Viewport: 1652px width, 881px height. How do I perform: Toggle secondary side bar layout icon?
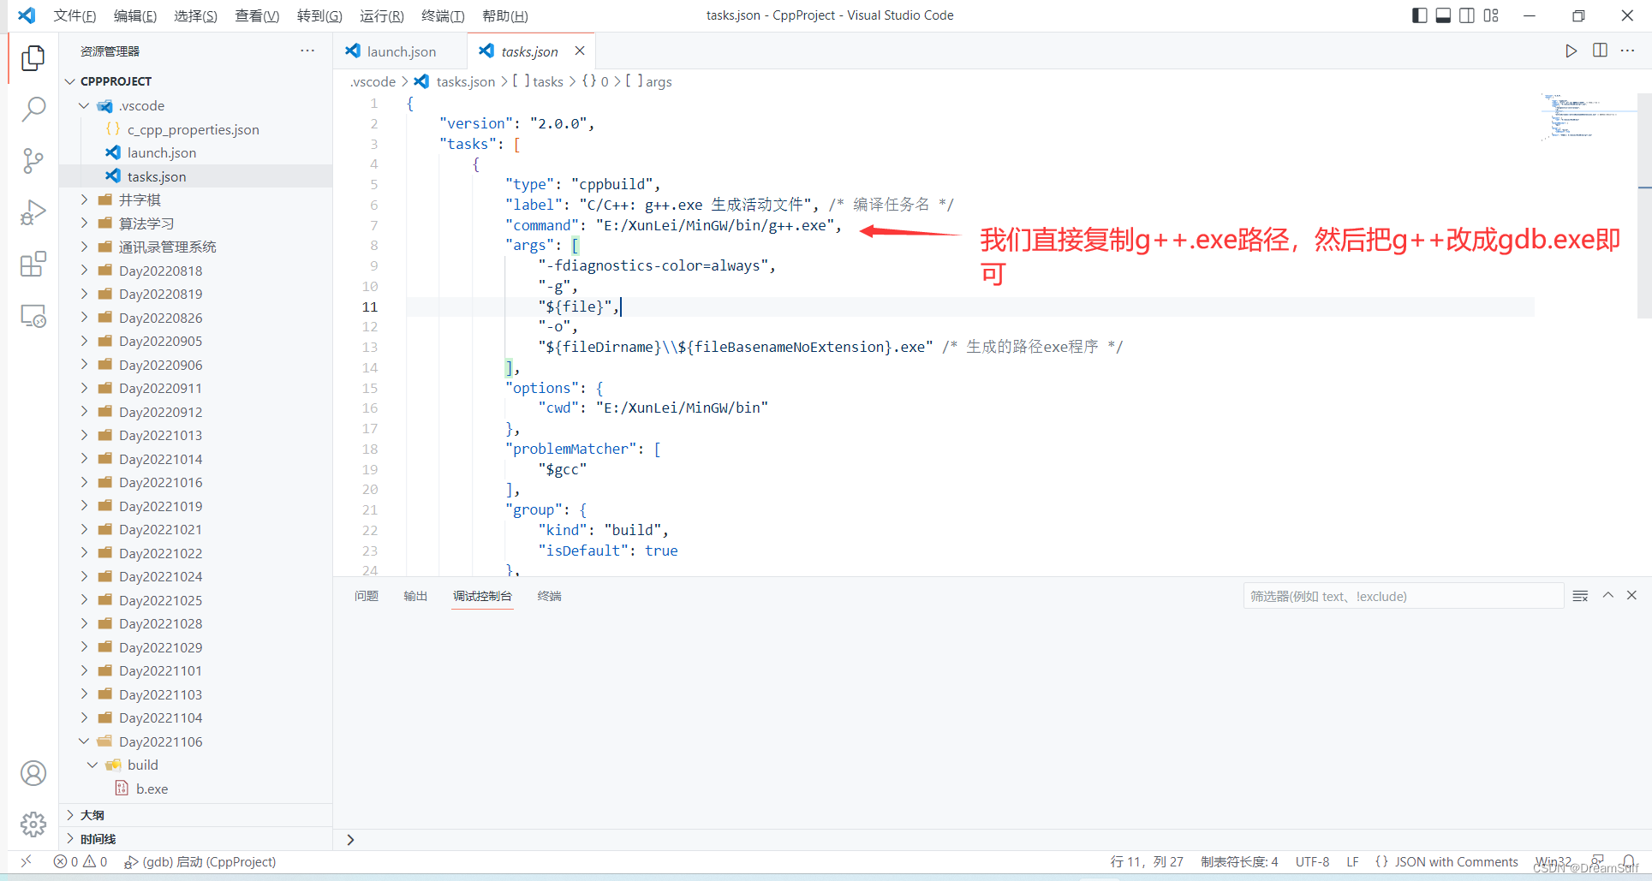1467,15
